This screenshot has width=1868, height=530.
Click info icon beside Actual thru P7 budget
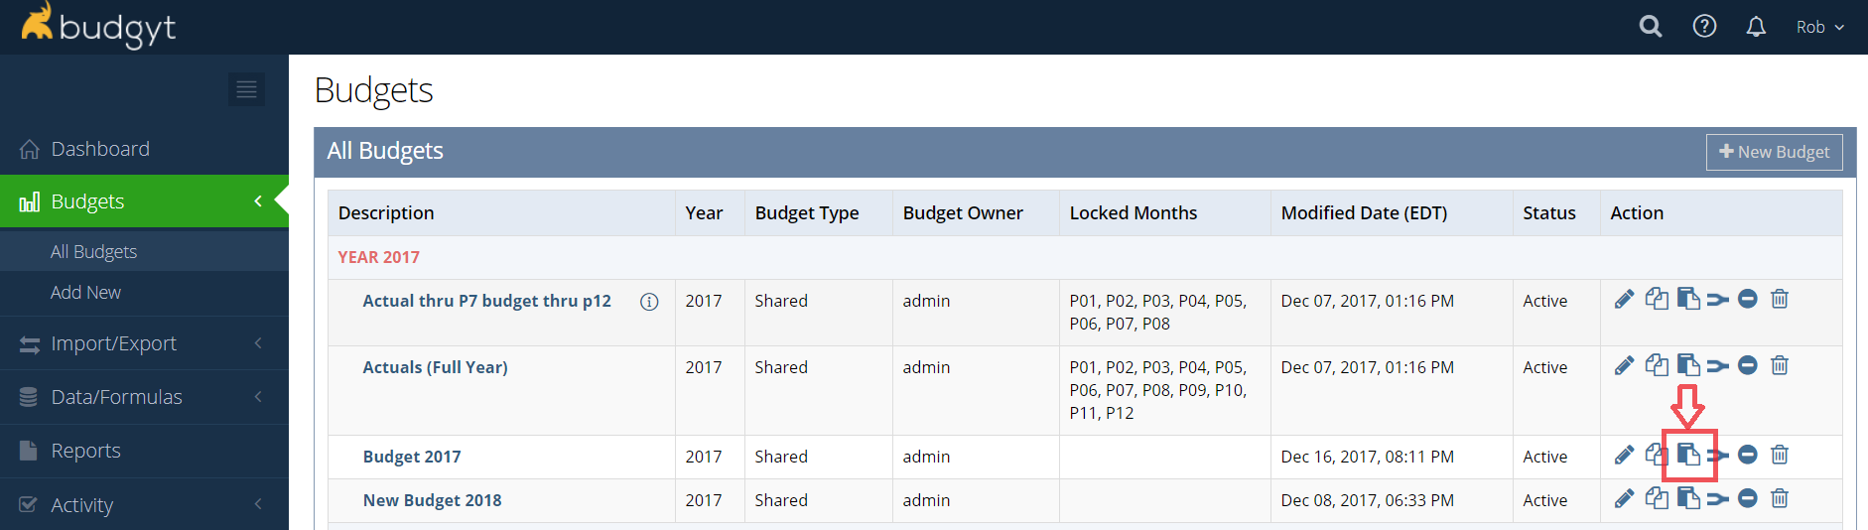[649, 302]
